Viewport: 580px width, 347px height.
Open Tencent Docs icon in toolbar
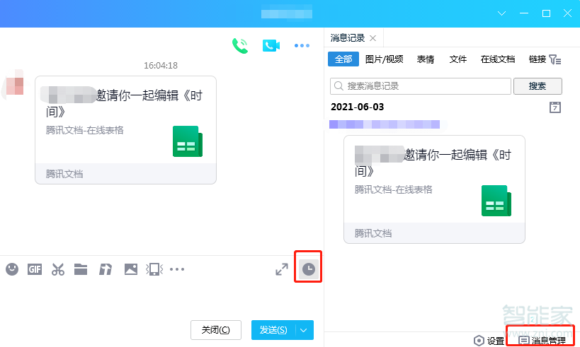coord(106,269)
